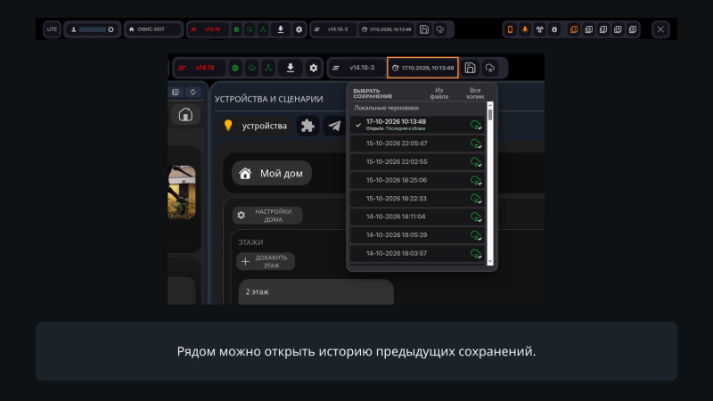
Task: Open save history date 17.10.2026 in top bar
Action: click(387, 29)
